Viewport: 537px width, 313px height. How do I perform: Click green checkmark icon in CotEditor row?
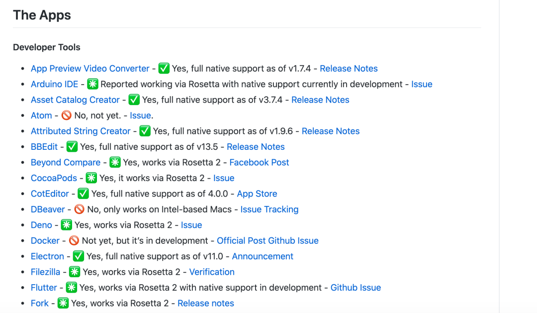[x=83, y=194]
